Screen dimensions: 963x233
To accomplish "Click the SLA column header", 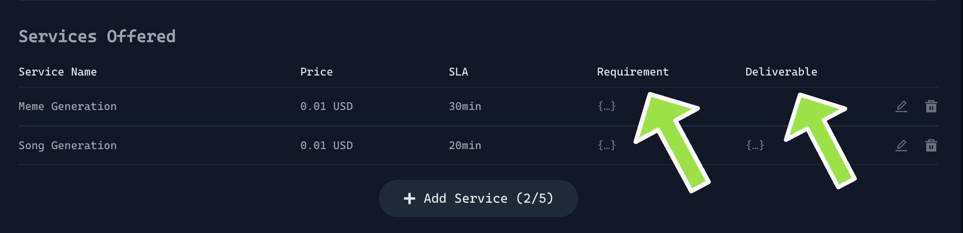I will pos(458,72).
